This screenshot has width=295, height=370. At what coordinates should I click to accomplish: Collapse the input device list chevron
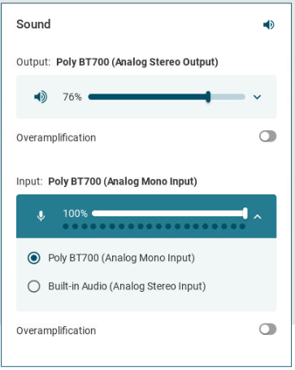tap(258, 216)
